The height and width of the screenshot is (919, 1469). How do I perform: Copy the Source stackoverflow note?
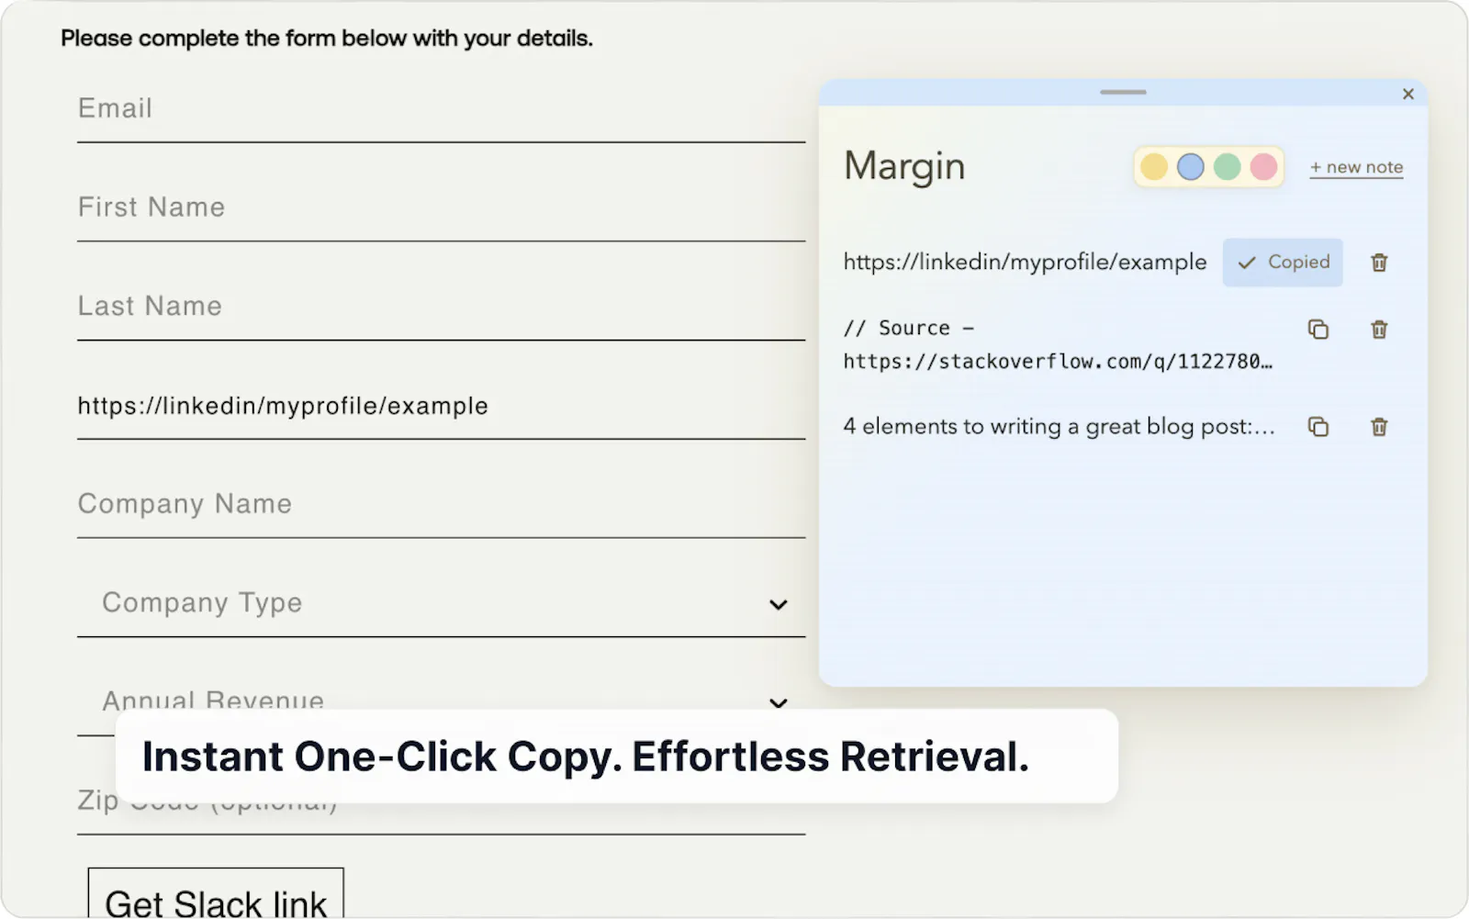click(x=1318, y=330)
